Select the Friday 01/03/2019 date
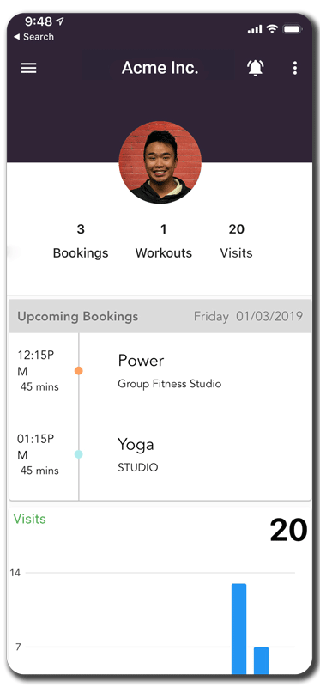320x687 pixels. (x=248, y=316)
